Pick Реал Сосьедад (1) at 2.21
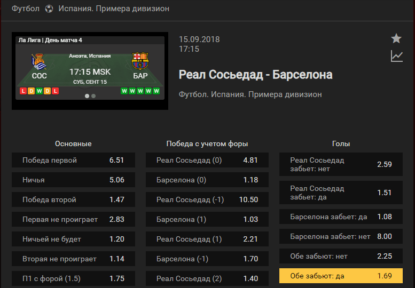 tap(207, 239)
